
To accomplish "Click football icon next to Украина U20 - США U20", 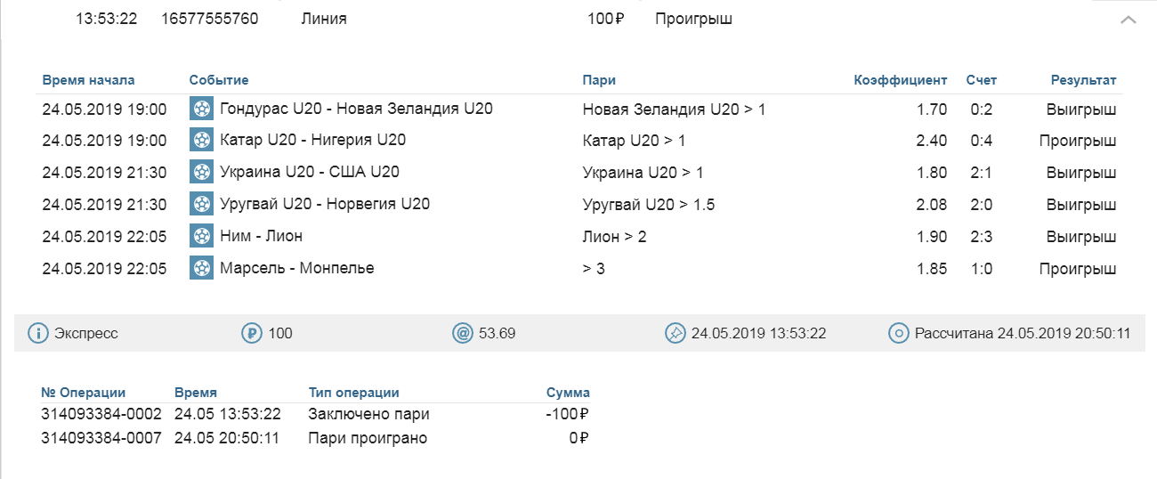I will click(201, 172).
